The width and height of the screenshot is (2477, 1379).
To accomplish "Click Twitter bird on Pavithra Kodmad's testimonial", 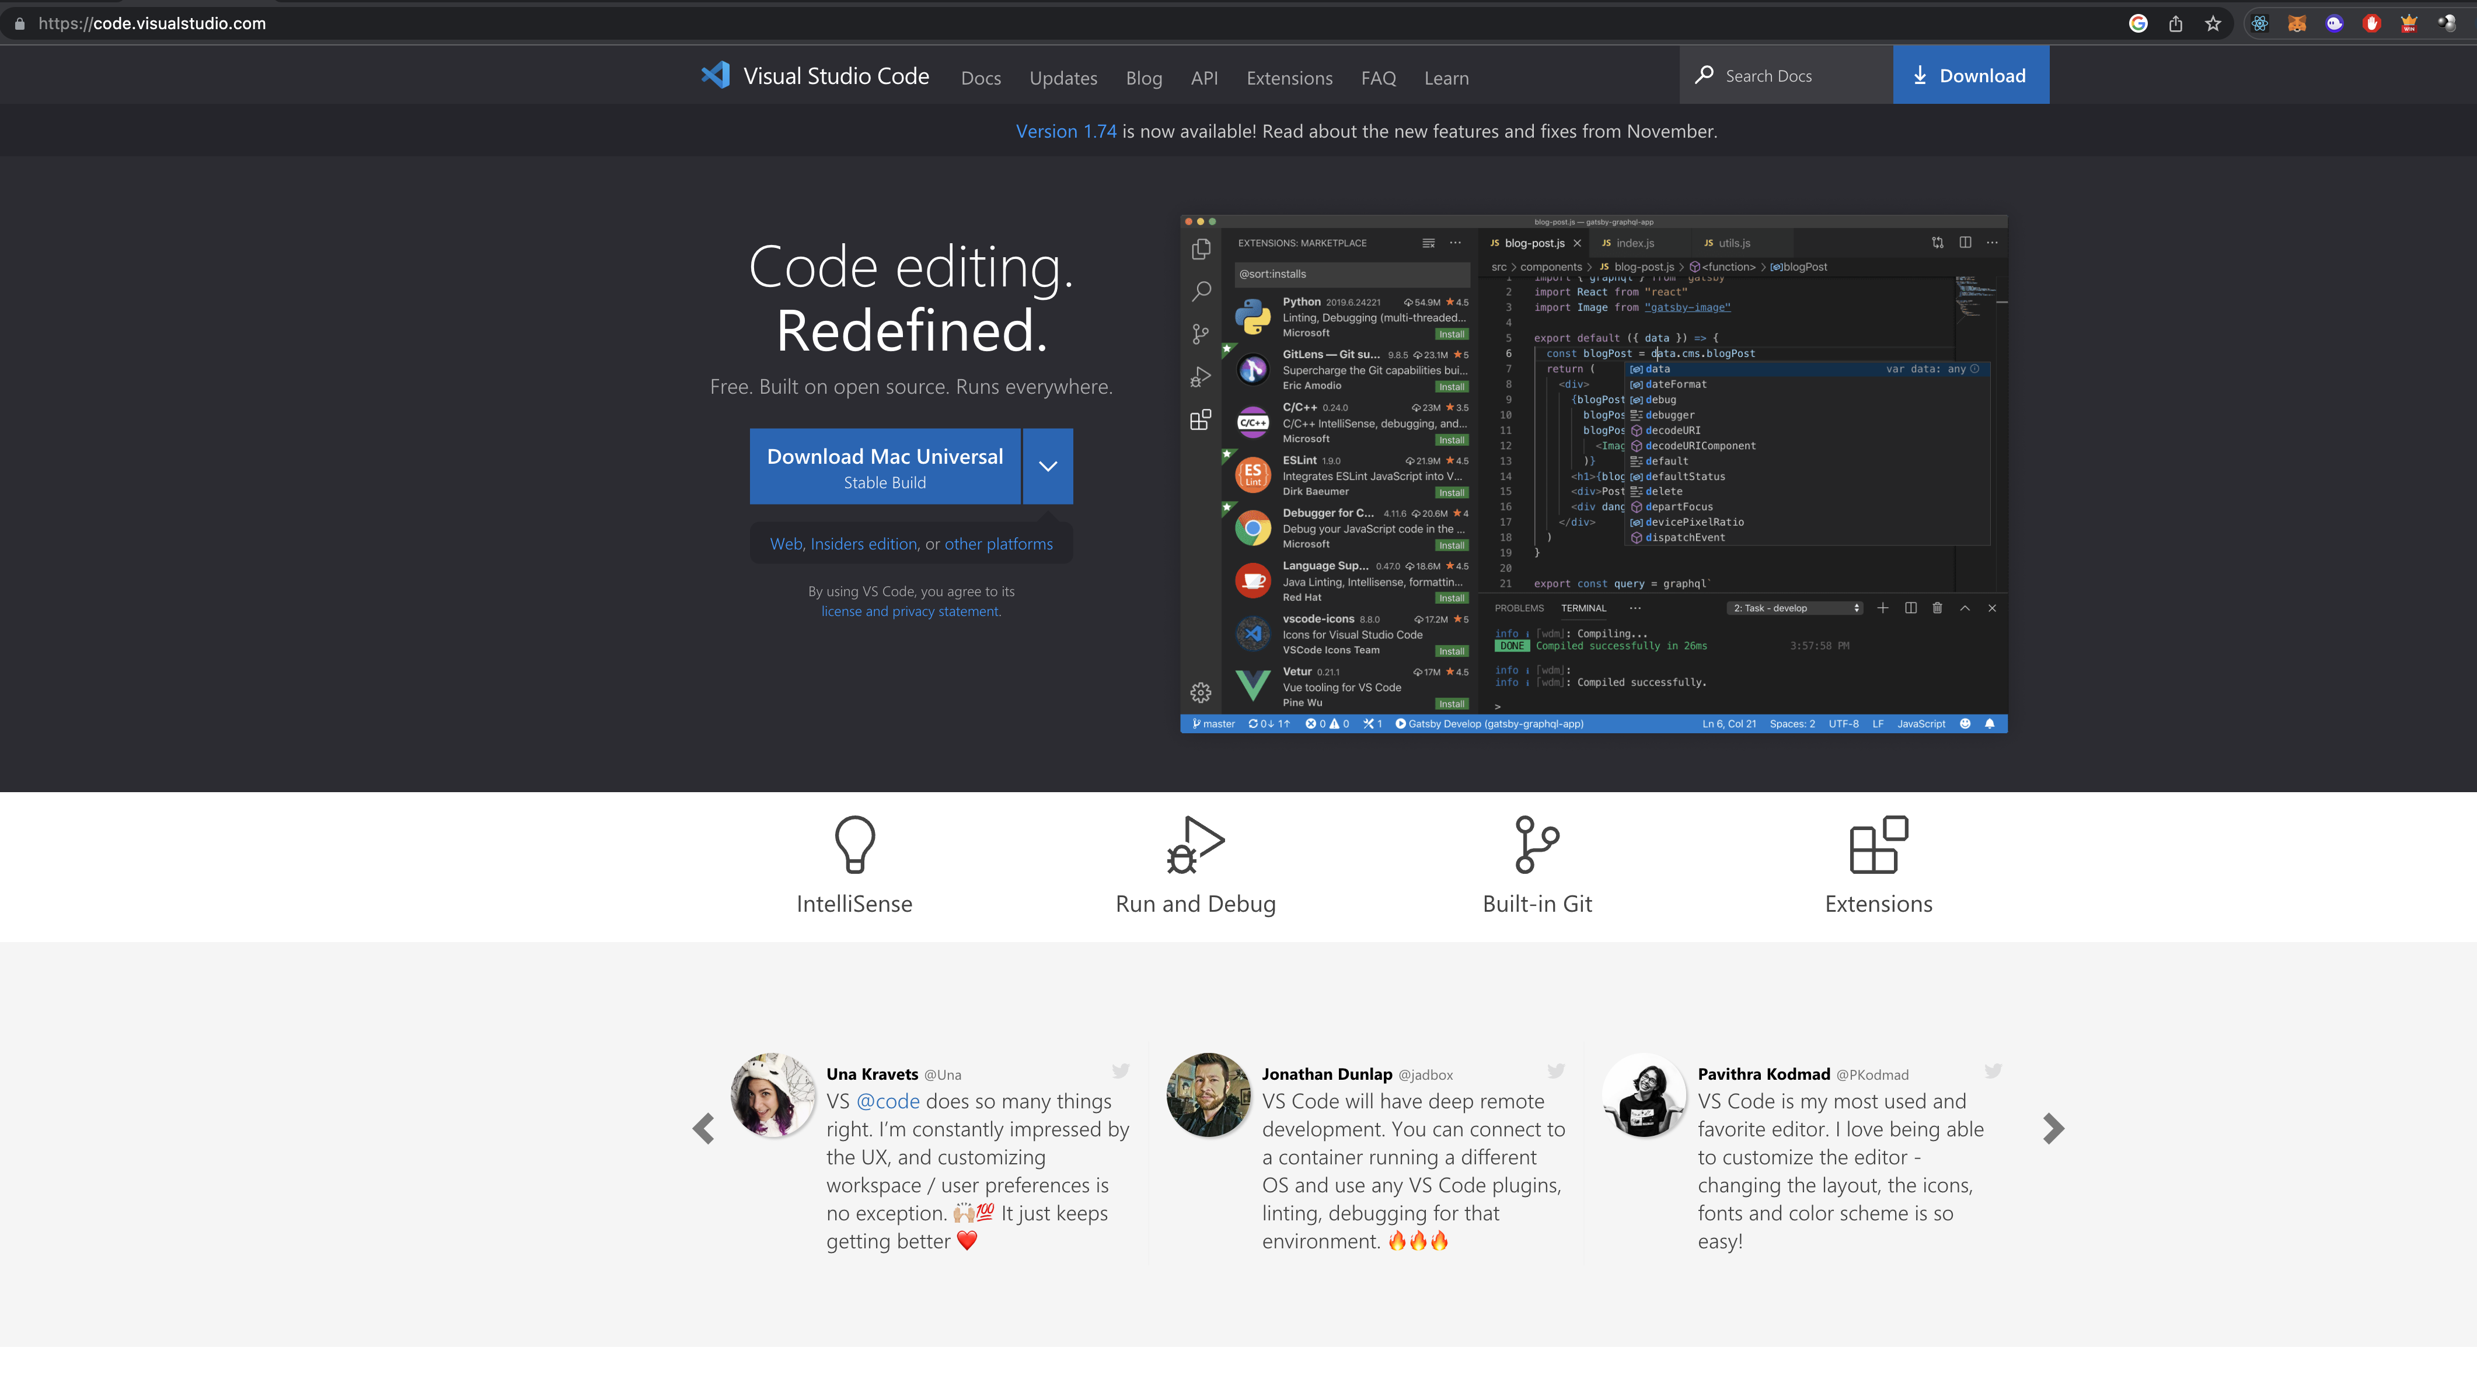I will coord(1993,1070).
